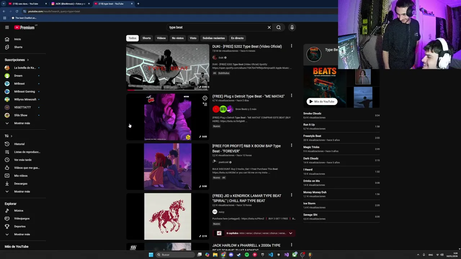Select the Subidas recientes filter chip

point(214,38)
